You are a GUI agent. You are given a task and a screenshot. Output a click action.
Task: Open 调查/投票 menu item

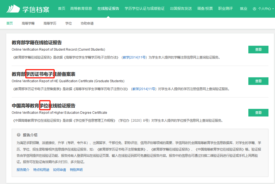[205, 8]
